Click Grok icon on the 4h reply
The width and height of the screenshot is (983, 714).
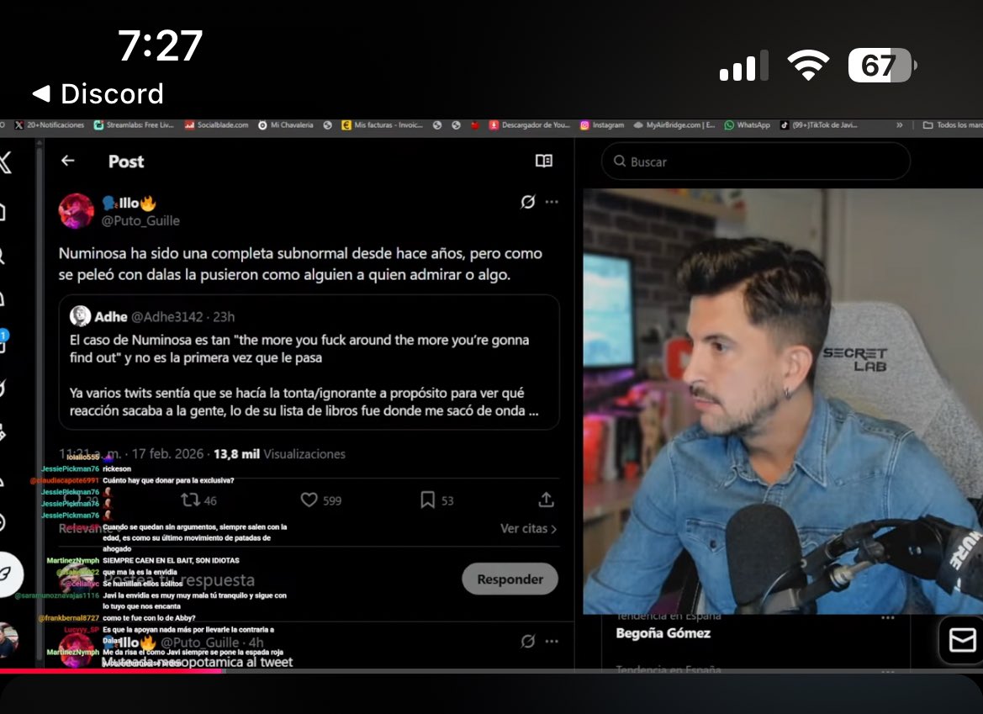click(528, 642)
